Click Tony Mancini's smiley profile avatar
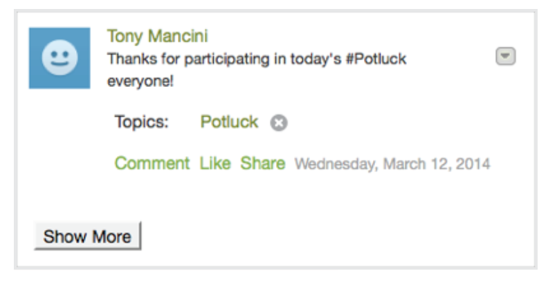Viewport: 548px width, 286px height. pos(60,58)
